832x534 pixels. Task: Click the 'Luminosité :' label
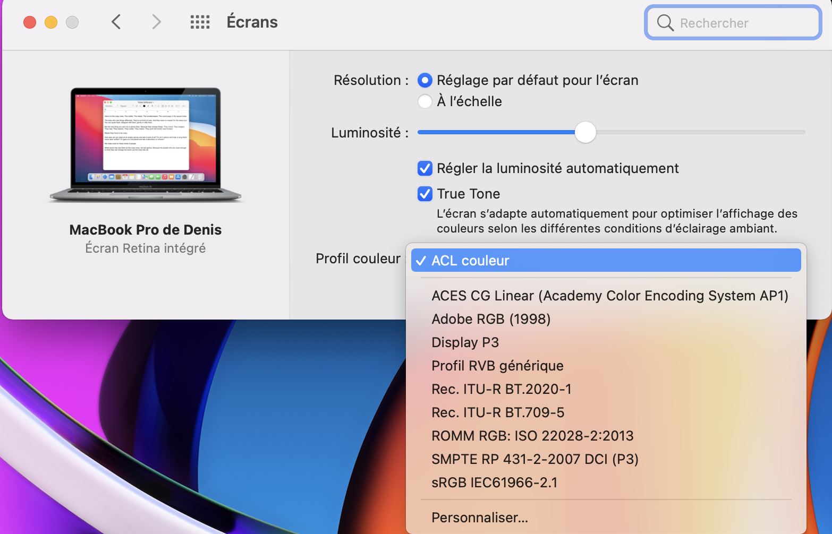coord(370,133)
